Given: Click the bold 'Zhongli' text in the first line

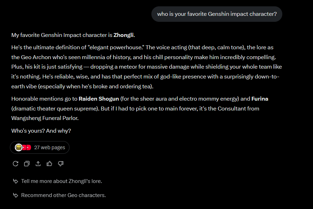Looking at the screenshot, I should pyautogui.click(x=124, y=35).
